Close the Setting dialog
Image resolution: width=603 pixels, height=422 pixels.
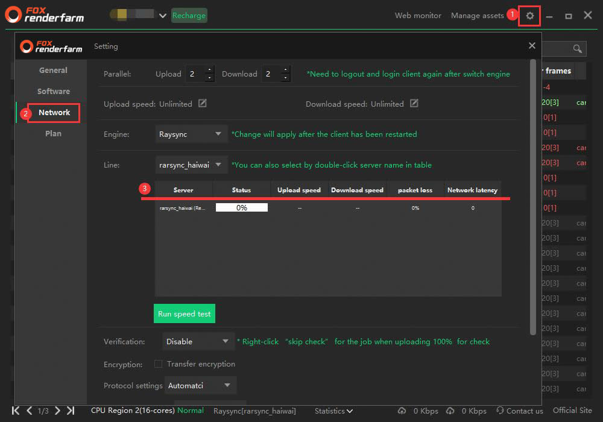[x=532, y=46]
